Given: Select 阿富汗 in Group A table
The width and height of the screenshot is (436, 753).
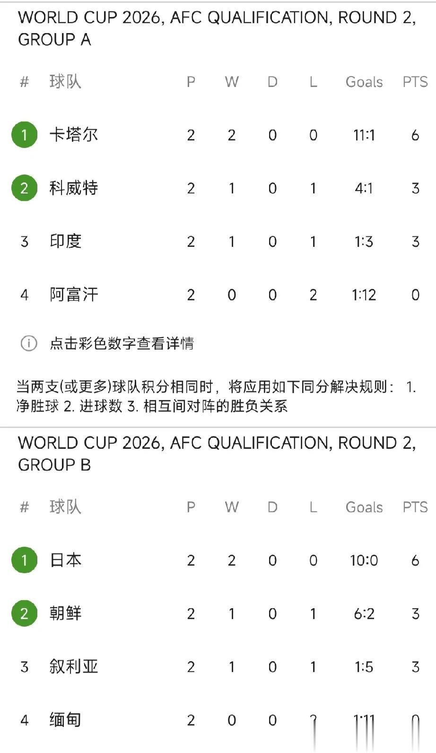Looking at the screenshot, I should (x=74, y=295).
